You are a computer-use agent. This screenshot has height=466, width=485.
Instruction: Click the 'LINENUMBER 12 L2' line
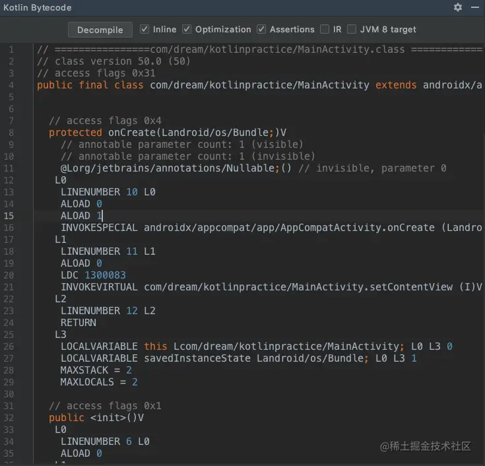pyautogui.click(x=108, y=311)
